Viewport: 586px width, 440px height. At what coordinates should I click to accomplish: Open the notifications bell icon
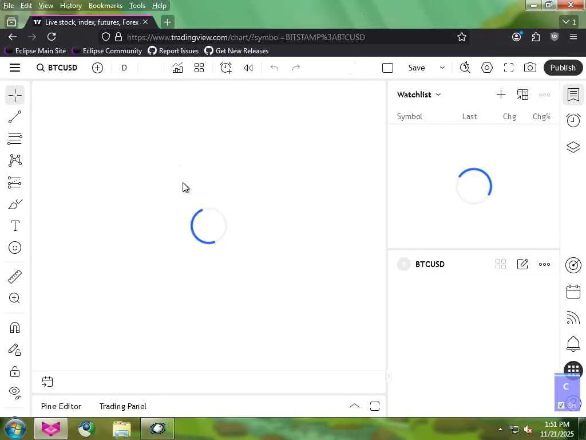573,344
